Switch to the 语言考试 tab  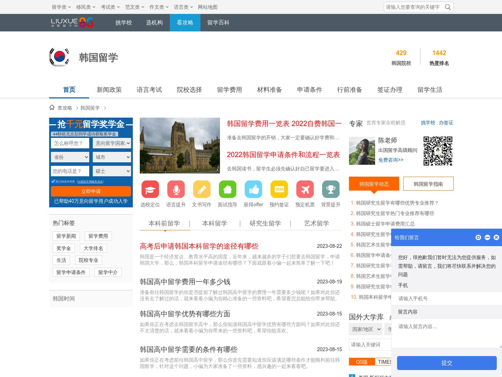(x=149, y=90)
